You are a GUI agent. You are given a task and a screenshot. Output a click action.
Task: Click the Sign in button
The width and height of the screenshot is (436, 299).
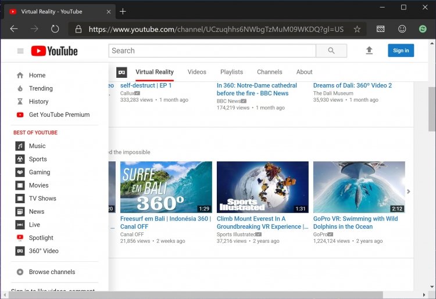401,51
